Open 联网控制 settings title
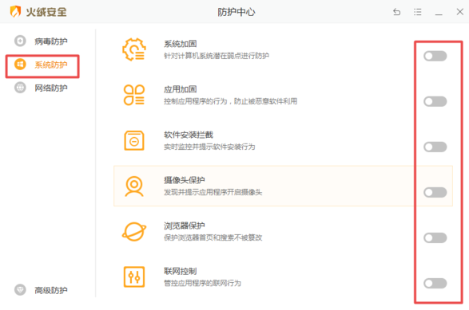This screenshot has width=469, height=310. pos(180,271)
